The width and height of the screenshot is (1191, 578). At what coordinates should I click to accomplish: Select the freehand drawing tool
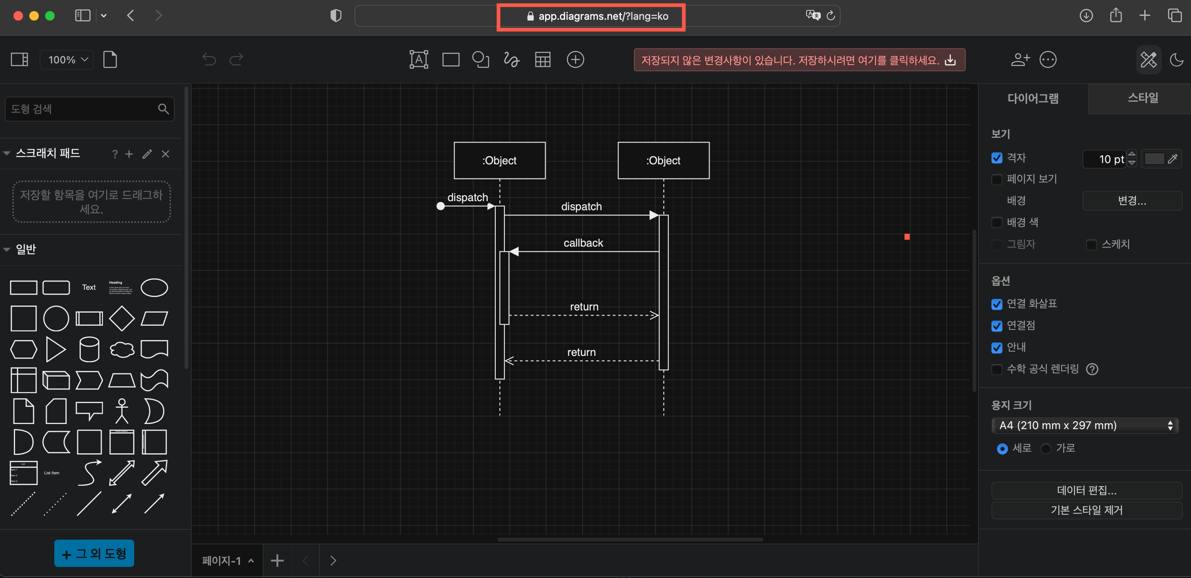point(511,59)
